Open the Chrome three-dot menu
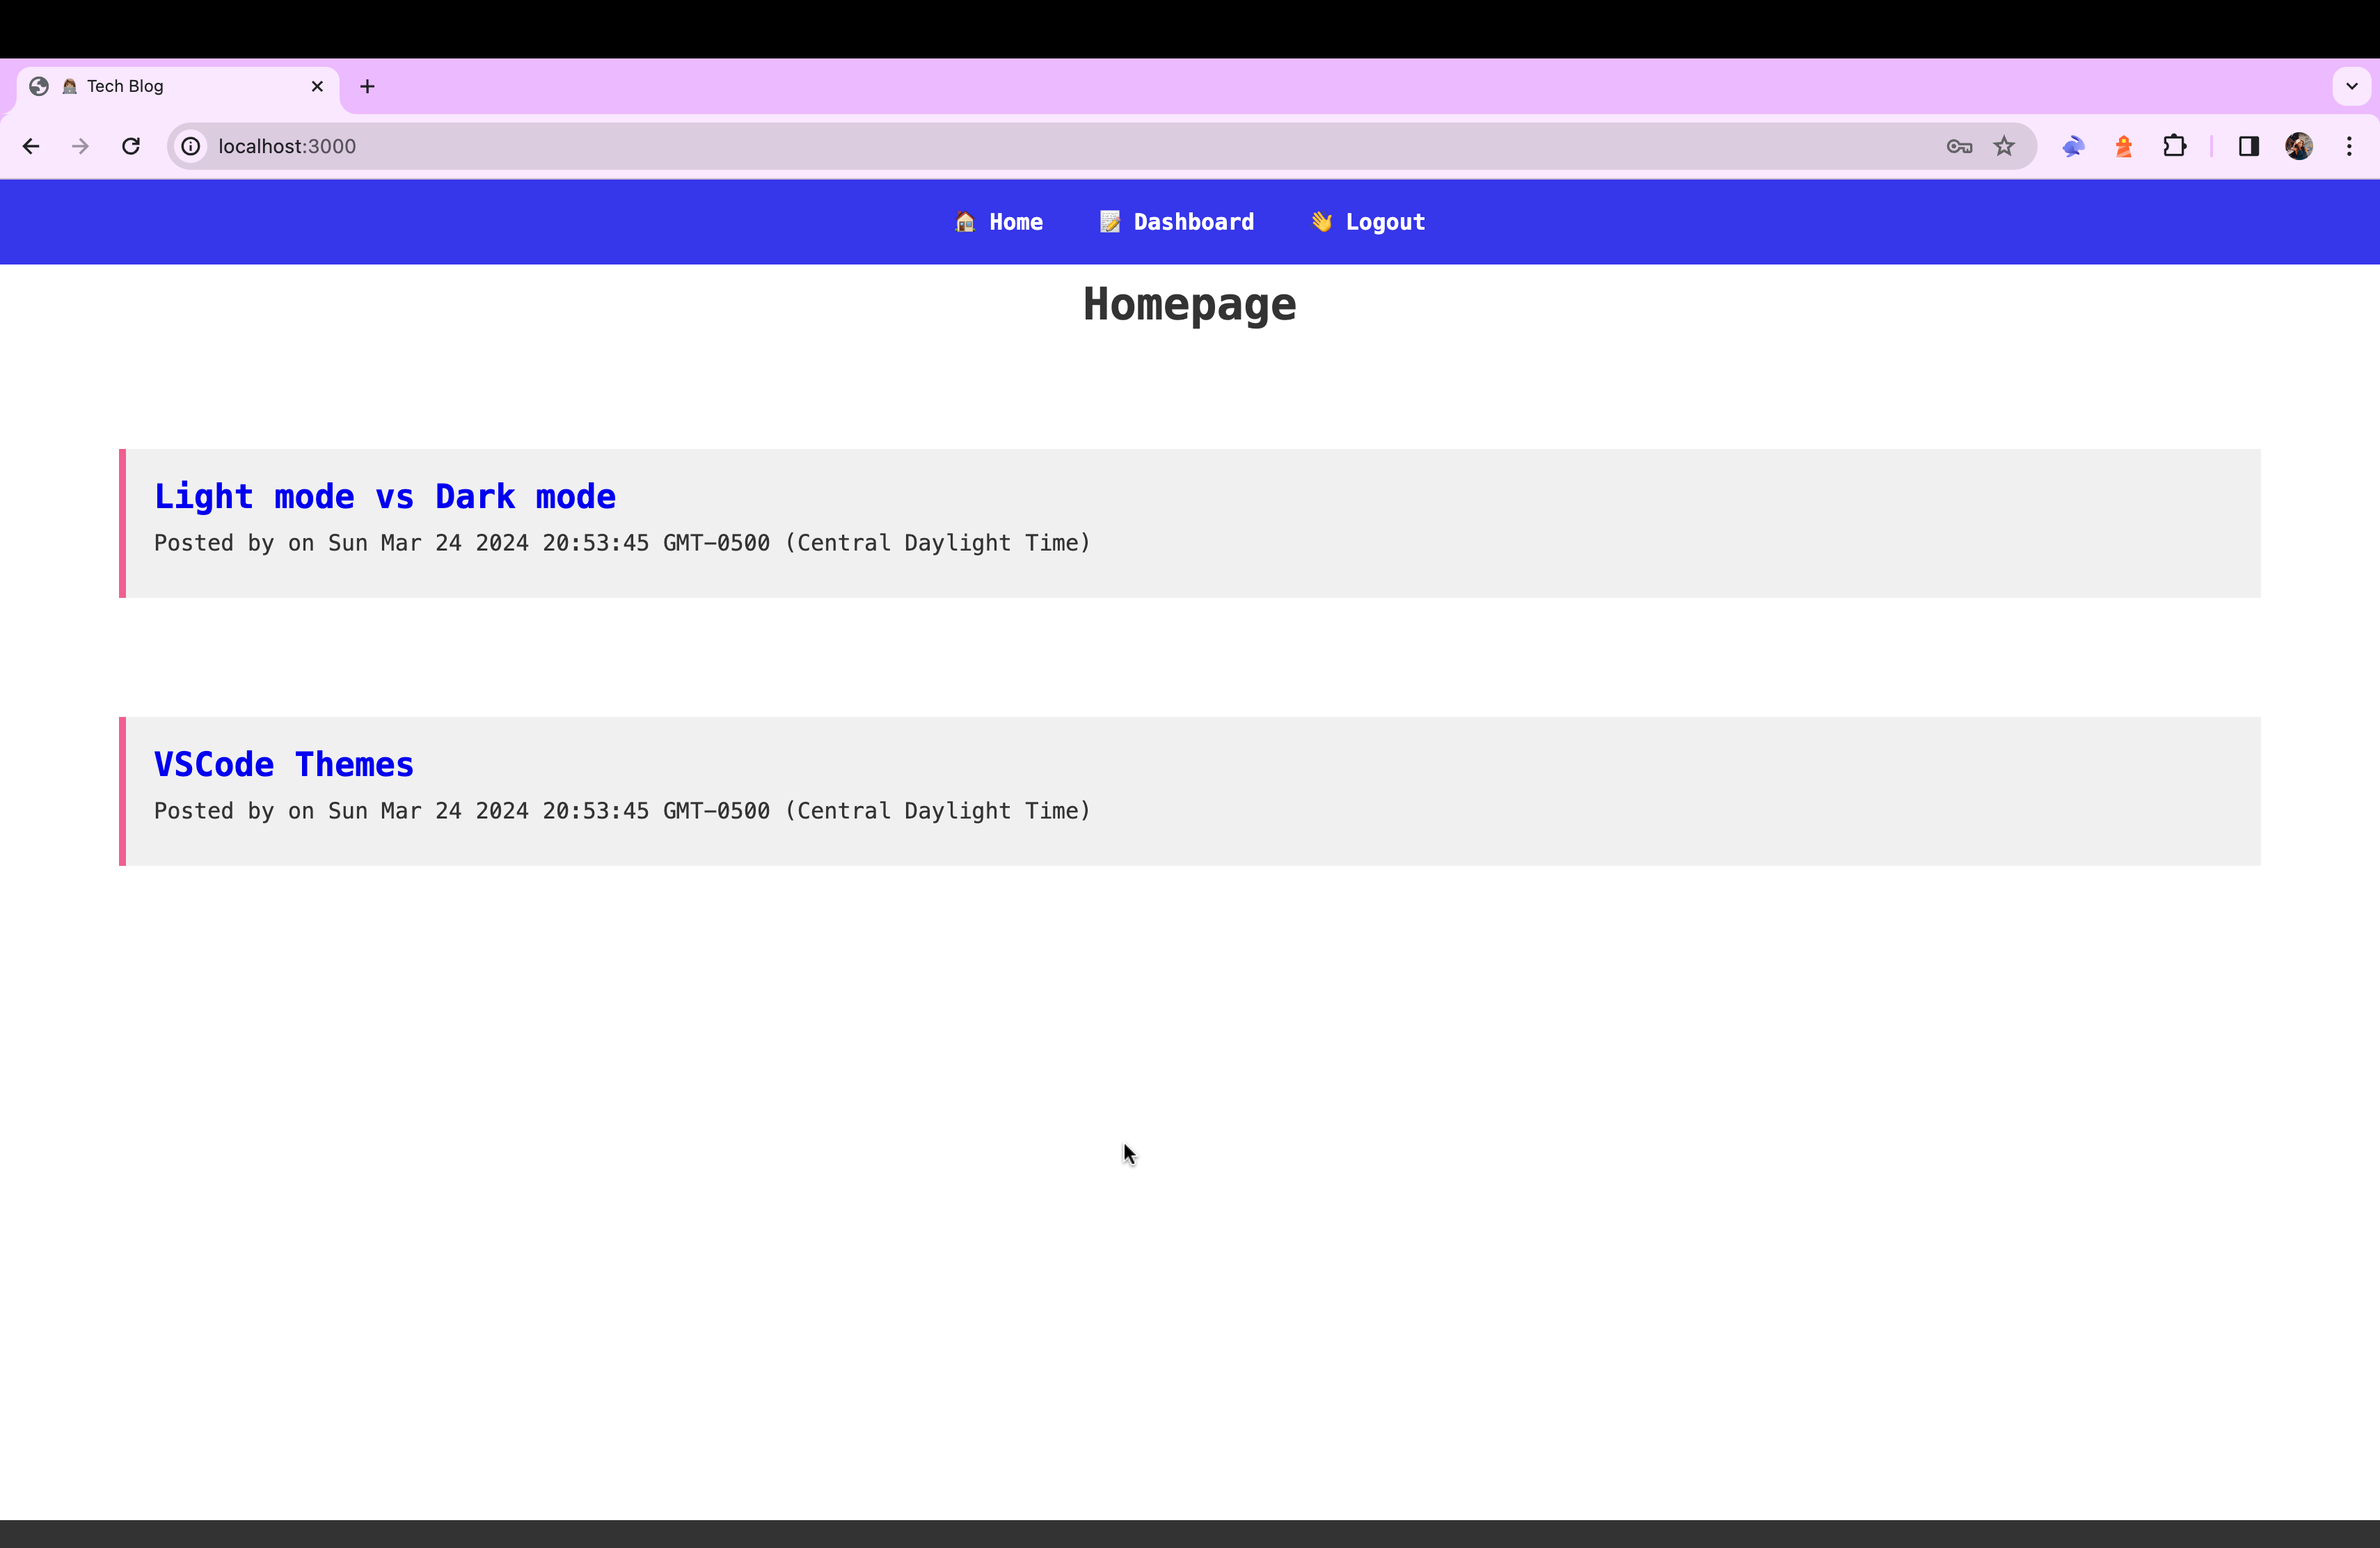Viewport: 2380px width, 1548px height. click(2349, 146)
